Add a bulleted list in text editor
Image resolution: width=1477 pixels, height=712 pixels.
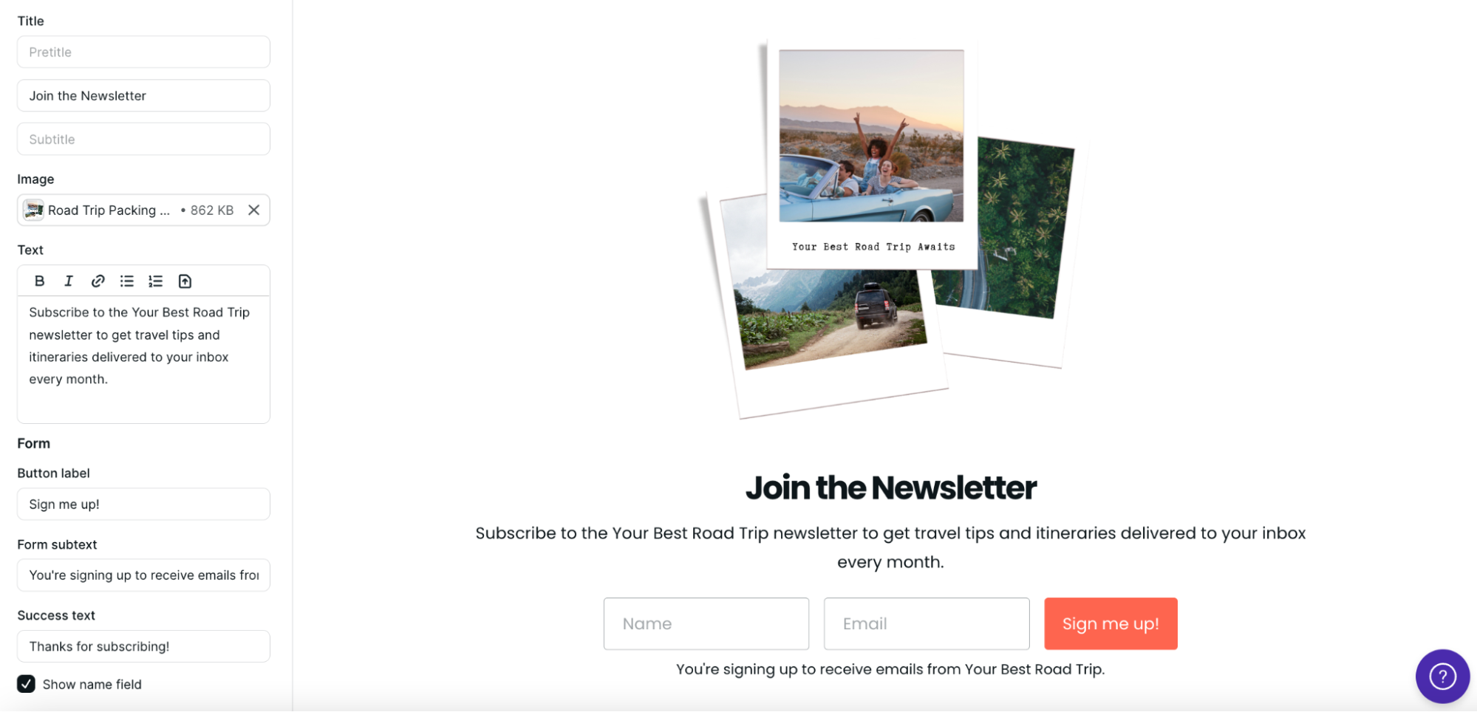click(x=127, y=281)
